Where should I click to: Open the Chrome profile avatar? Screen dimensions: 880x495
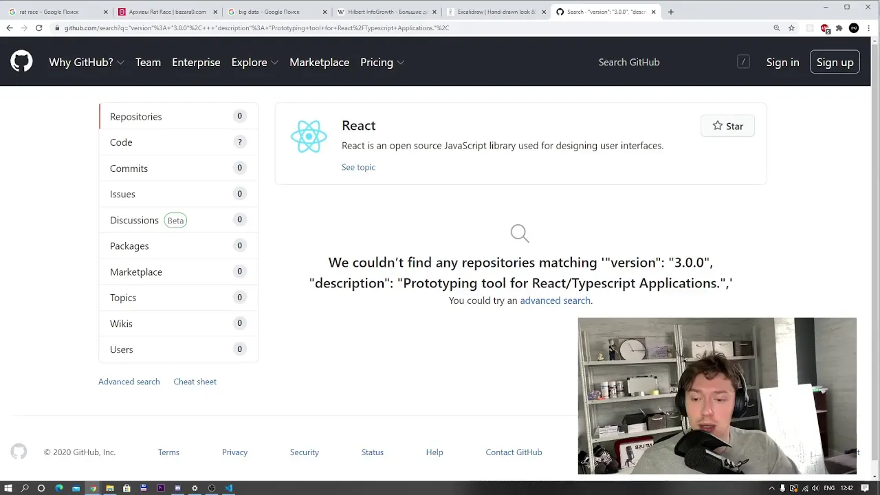tap(854, 28)
